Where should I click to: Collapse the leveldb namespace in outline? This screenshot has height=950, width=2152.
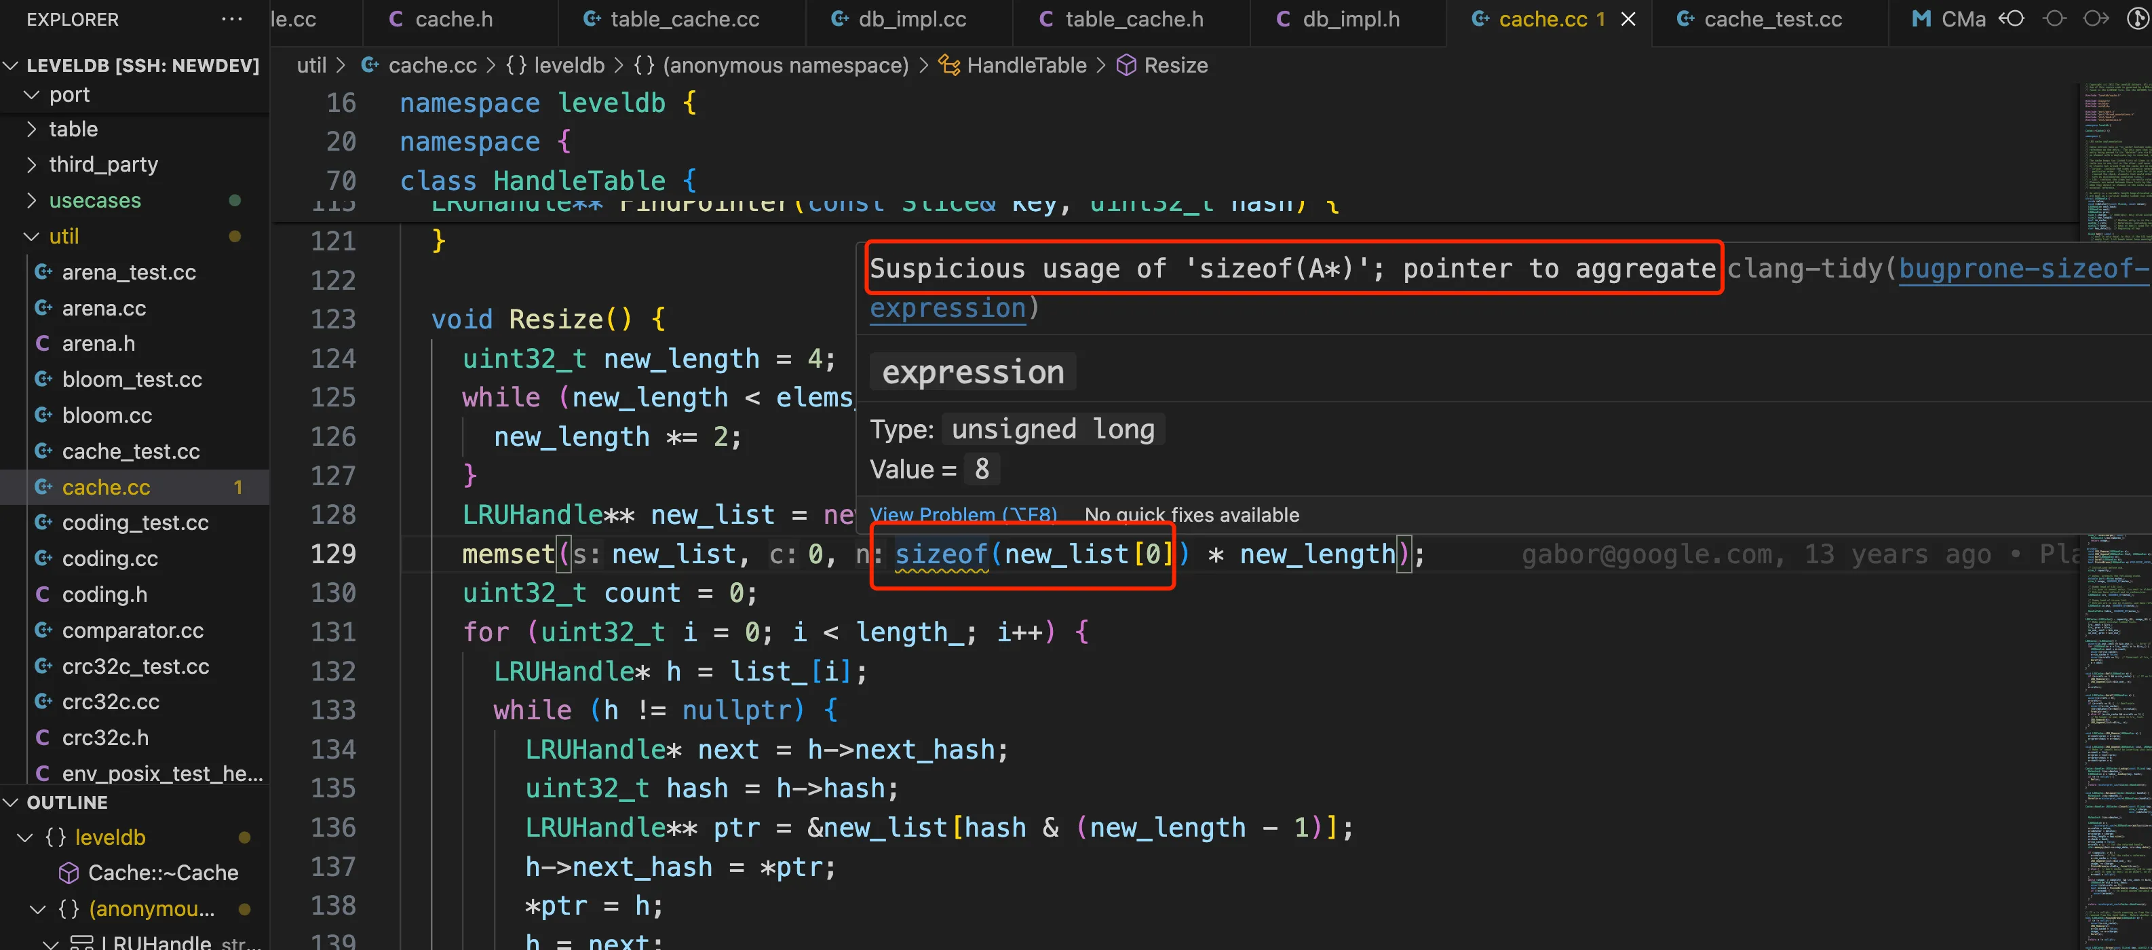25,838
